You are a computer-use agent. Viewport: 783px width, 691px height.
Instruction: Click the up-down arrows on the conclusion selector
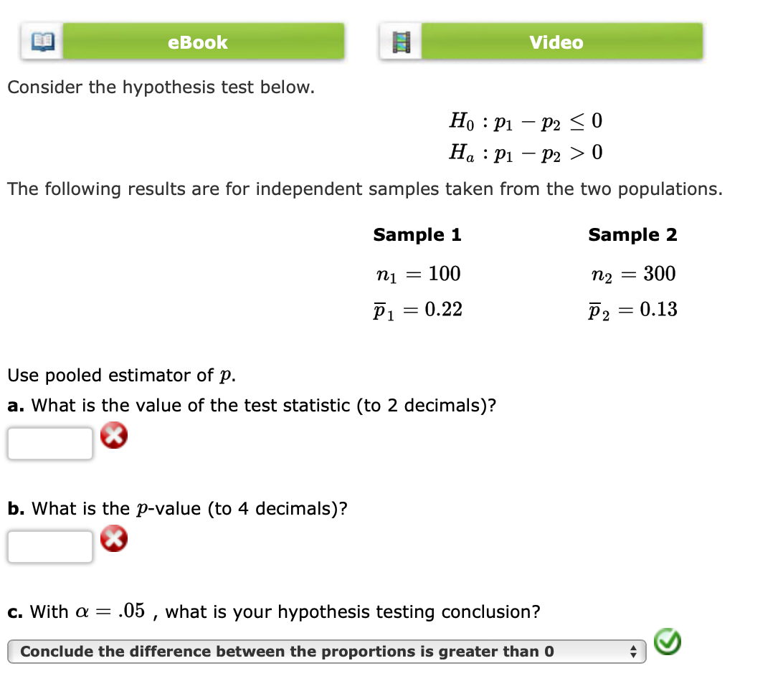pos(634,651)
